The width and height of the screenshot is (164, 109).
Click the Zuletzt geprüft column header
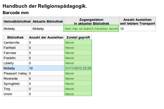[x=78, y=37]
